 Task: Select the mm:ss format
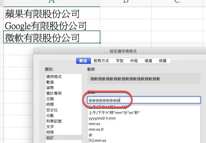[x=144, y=124]
